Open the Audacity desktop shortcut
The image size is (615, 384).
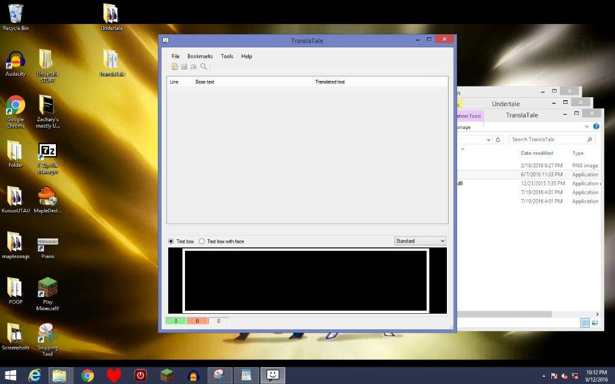tap(16, 64)
